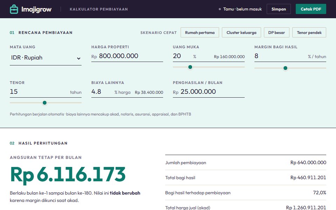Image resolution: width=336 pixels, height=210 pixels.
Task: Click the Tenor slider handle
Action: pos(44,103)
